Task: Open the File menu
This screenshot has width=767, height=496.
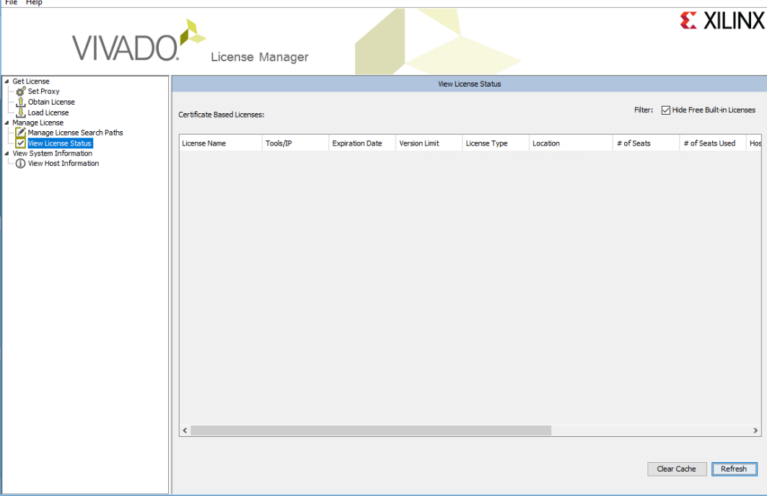Action: (11, 3)
